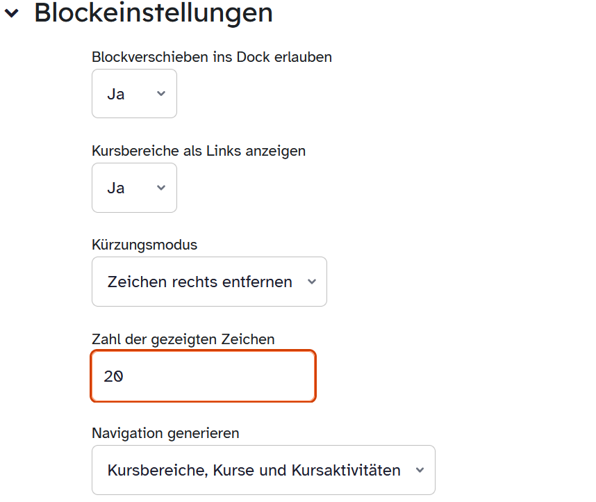Click the value 20 in the text field
This screenshot has height=502, width=596.
coord(113,377)
